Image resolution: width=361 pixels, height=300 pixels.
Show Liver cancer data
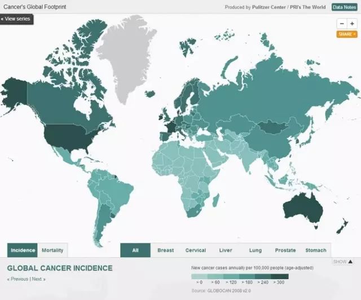coord(226,250)
